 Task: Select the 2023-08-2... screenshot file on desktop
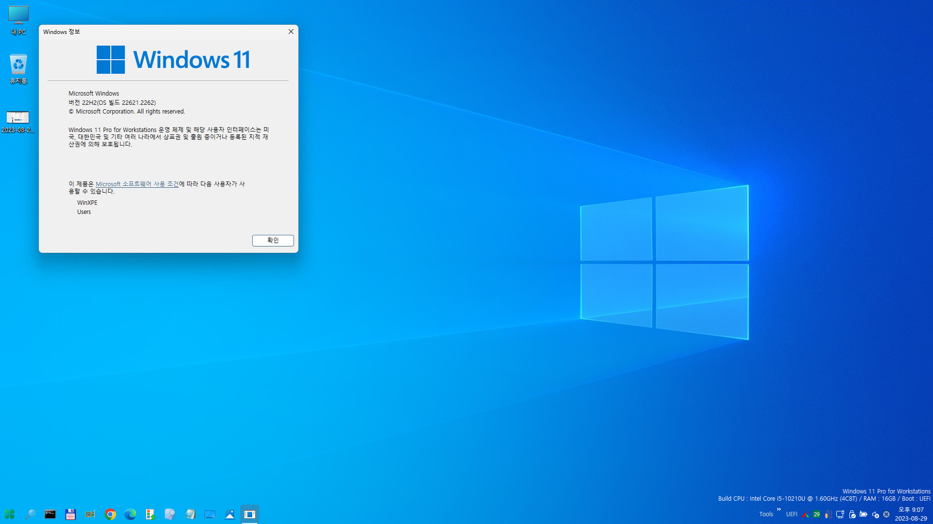pos(18,122)
